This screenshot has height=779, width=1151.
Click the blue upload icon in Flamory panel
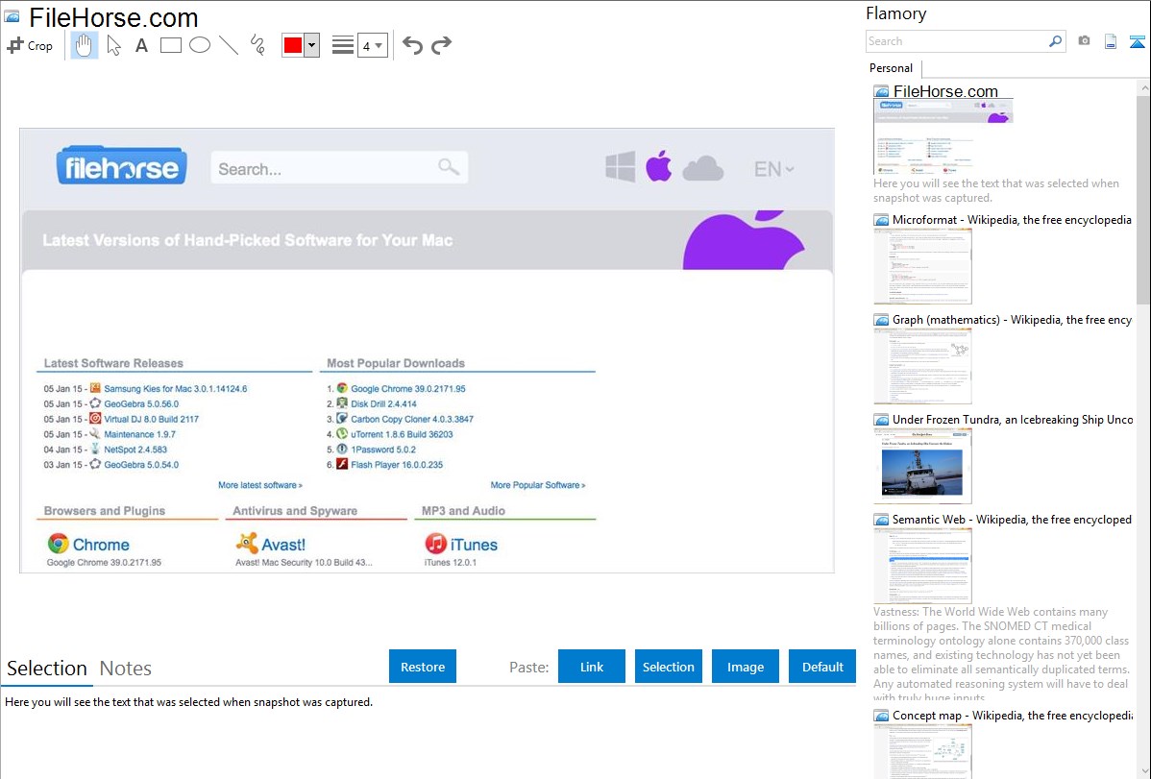[1137, 41]
